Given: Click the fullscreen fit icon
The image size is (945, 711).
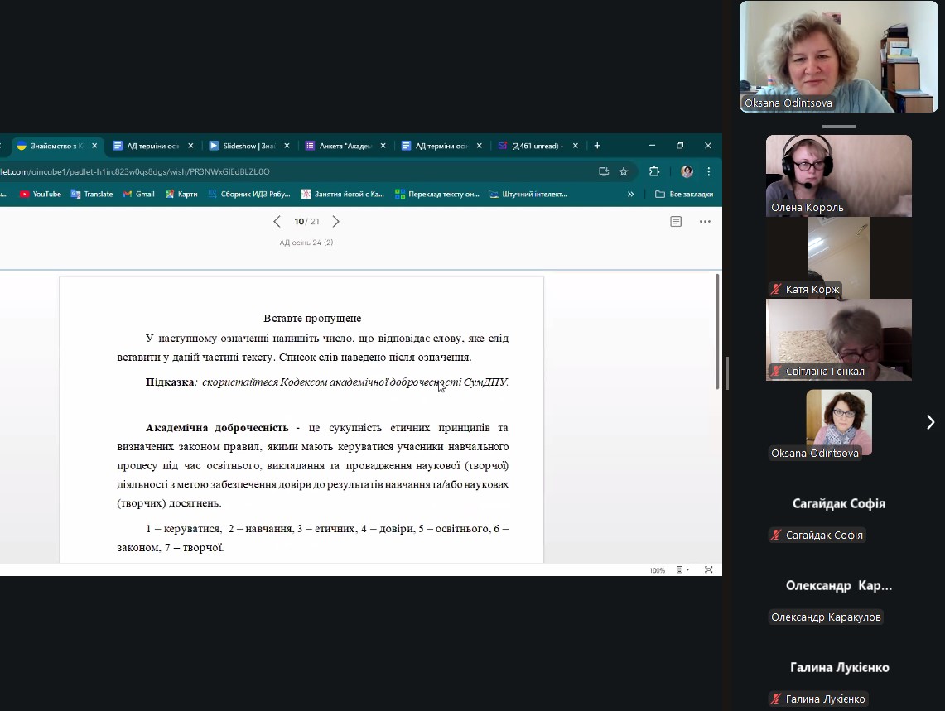Looking at the screenshot, I should pos(708,569).
